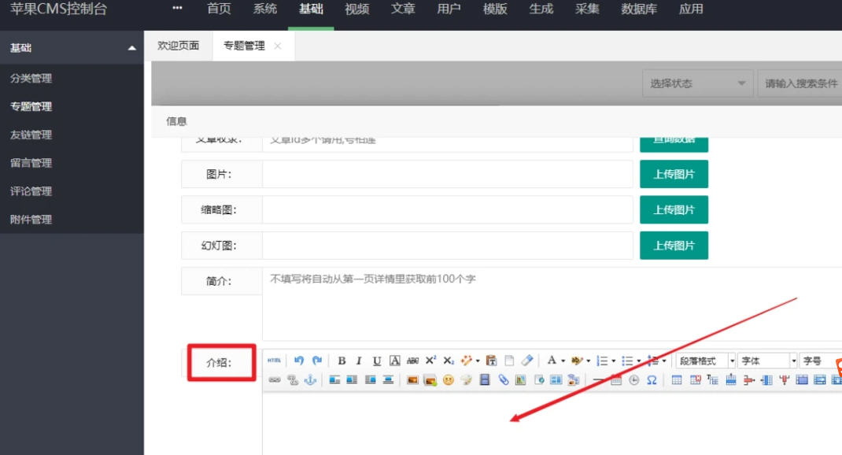Toggle HTML source view in editor
The height and width of the screenshot is (455, 842).
pos(274,361)
